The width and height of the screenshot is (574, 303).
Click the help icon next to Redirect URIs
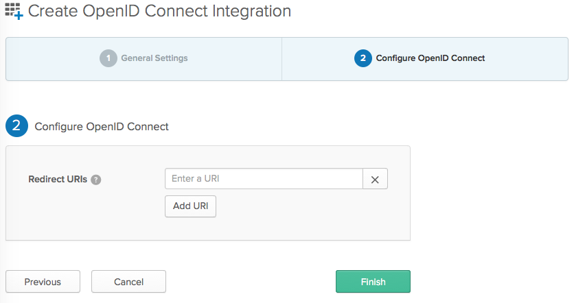96,180
